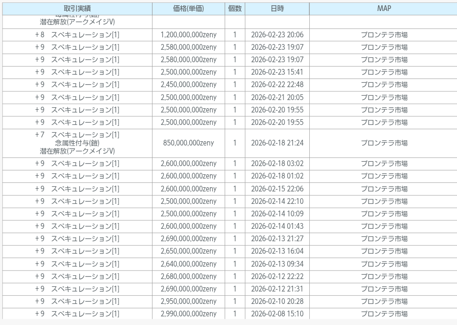Click the +8 スペキュレーション[1] item name
Viewport: 457px width, 325px height.
pos(77,35)
